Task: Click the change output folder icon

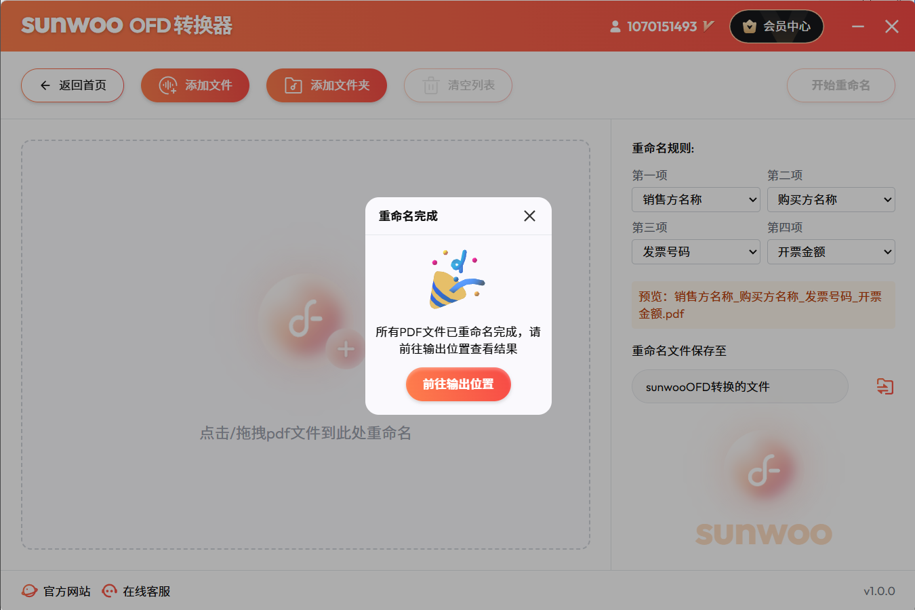Action: pyautogui.click(x=884, y=386)
